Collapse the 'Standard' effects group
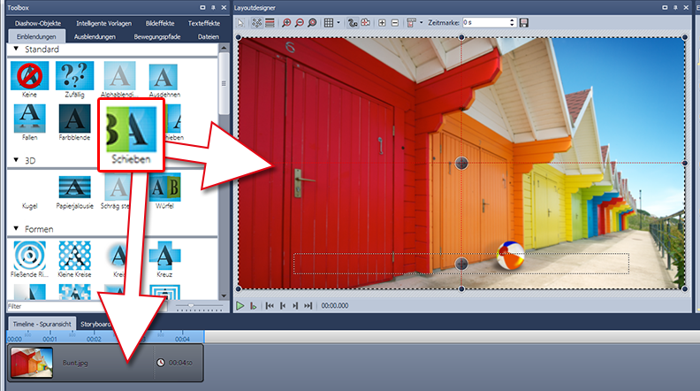Screen dimensions: 700x391 coord(17,50)
